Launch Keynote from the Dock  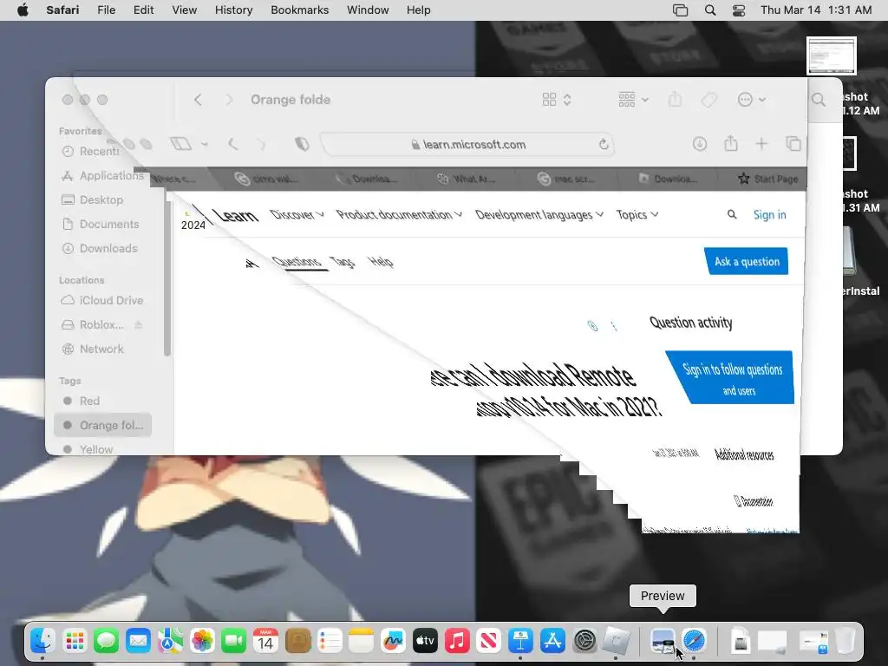pyautogui.click(x=520, y=641)
